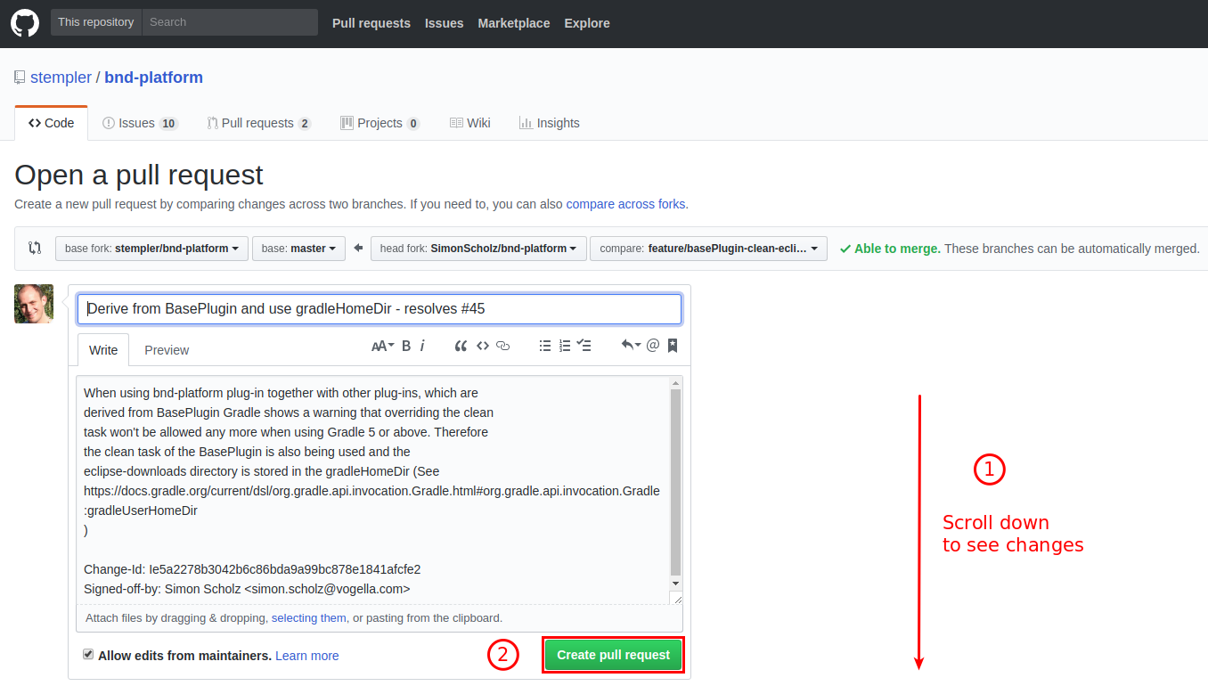Open the compare branch dropdown

click(708, 249)
